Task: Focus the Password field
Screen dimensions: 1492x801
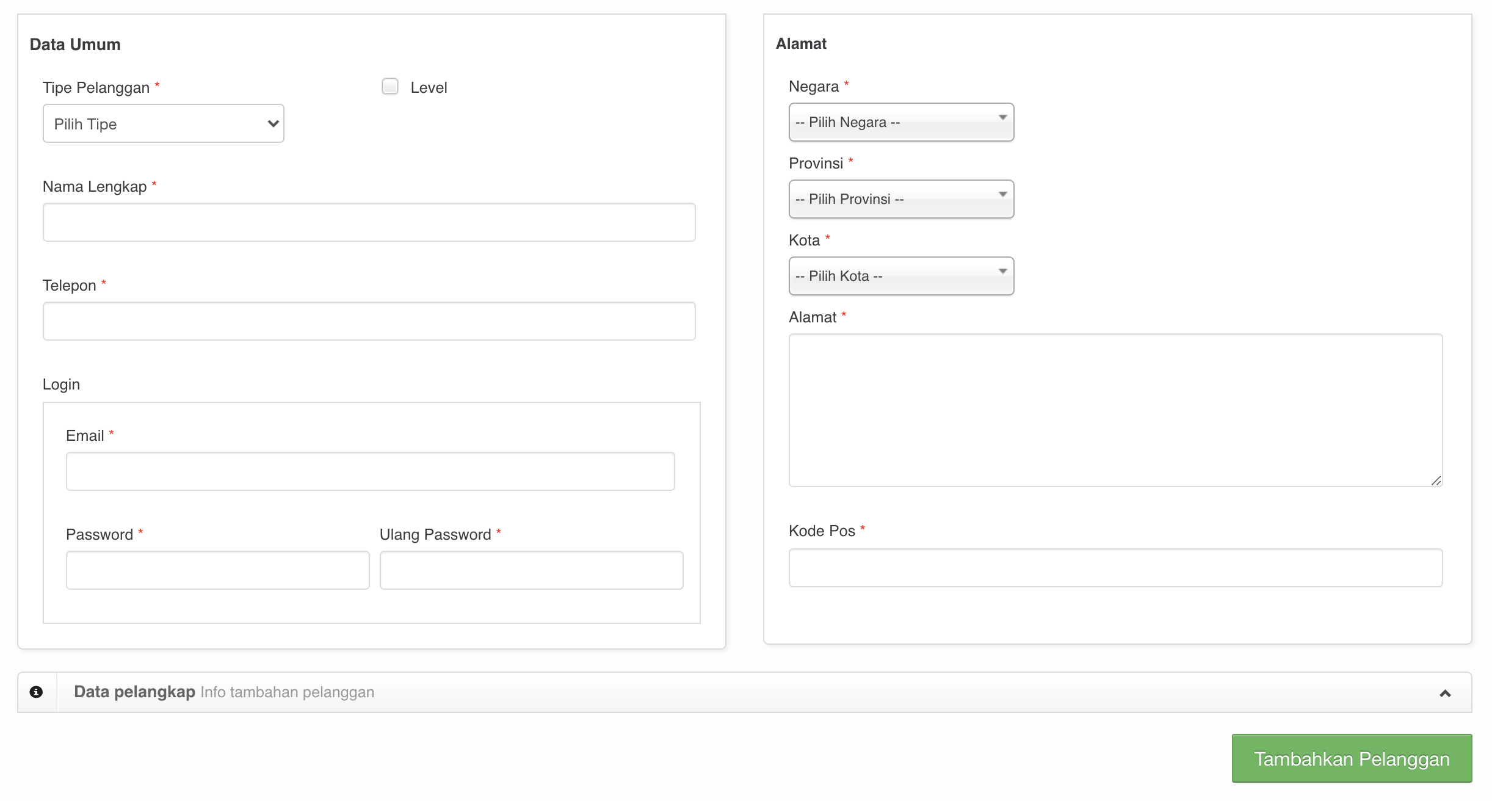Action: [217, 570]
